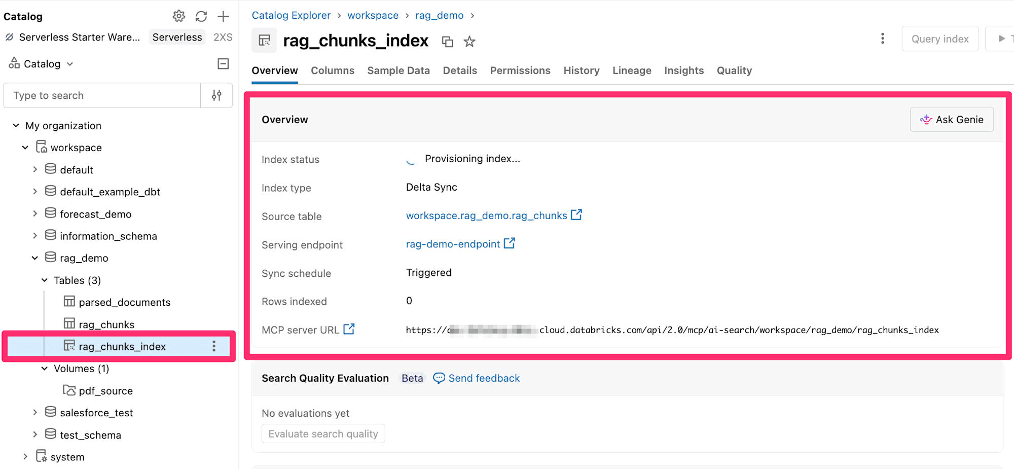Open serving endpoint external link icon
The width and height of the screenshot is (1014, 469).
click(x=509, y=243)
